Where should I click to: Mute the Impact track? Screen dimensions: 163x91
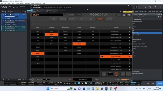tap(6, 15)
